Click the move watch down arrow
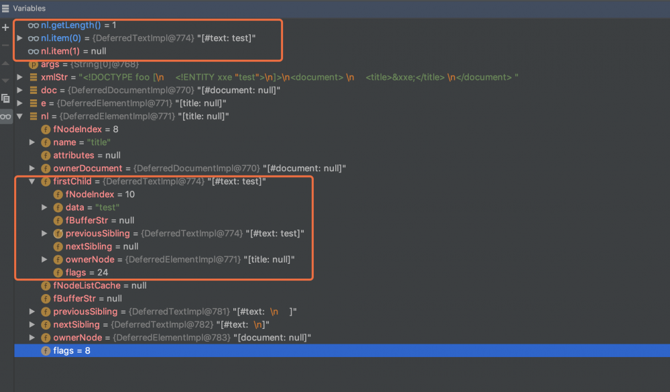Screen dimensions: 670x392 coord(5,81)
